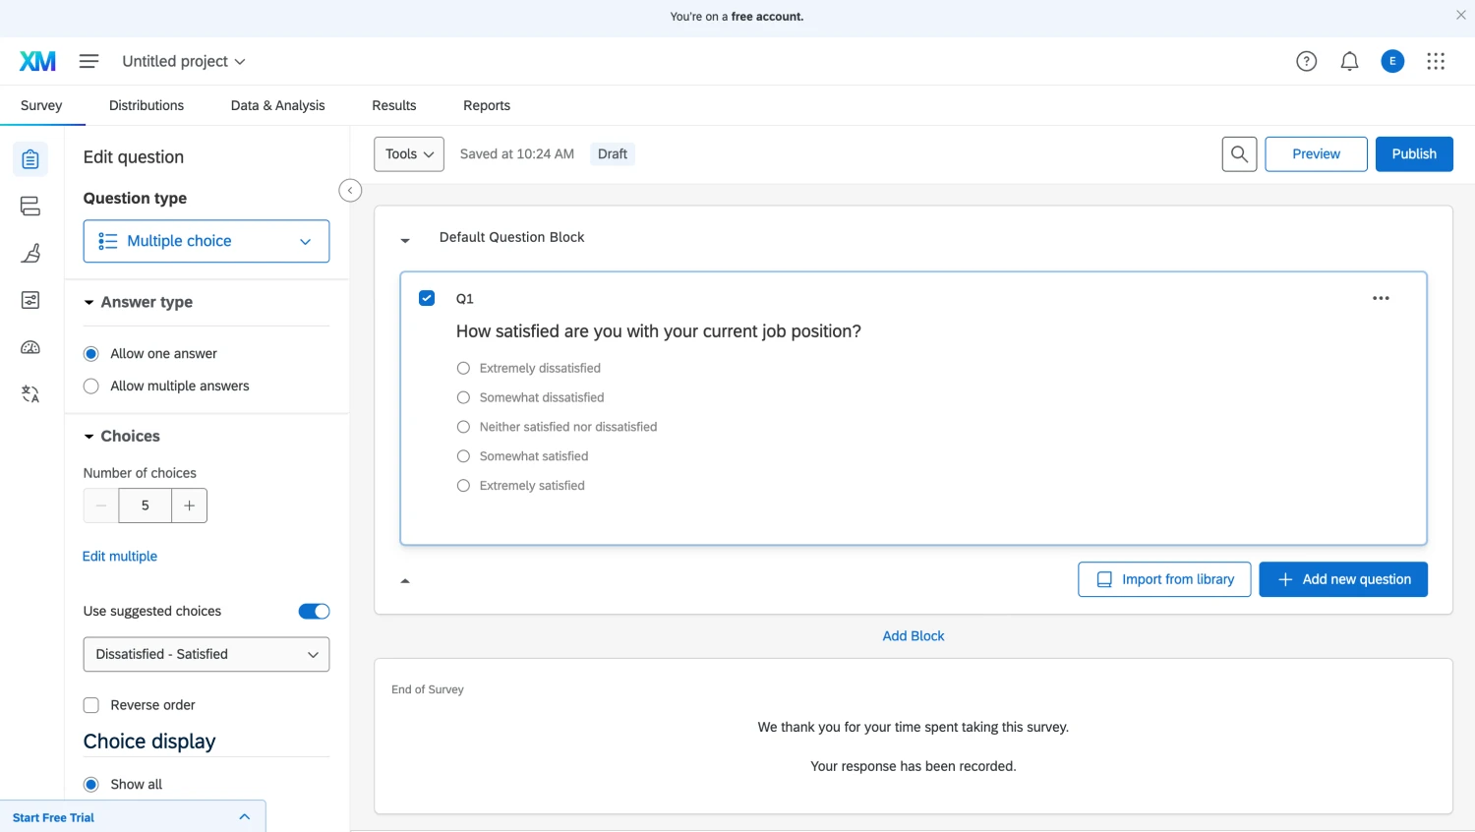The width and height of the screenshot is (1475, 832).
Task: Open the notifications bell
Action: pyautogui.click(x=1349, y=61)
